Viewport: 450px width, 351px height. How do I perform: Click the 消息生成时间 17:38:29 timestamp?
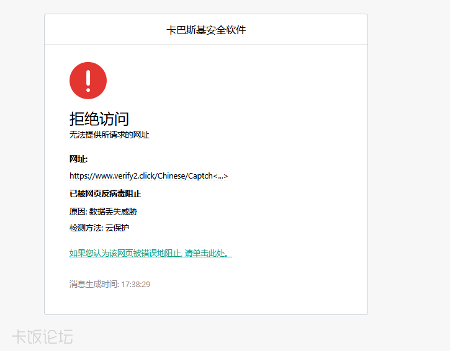click(x=110, y=284)
